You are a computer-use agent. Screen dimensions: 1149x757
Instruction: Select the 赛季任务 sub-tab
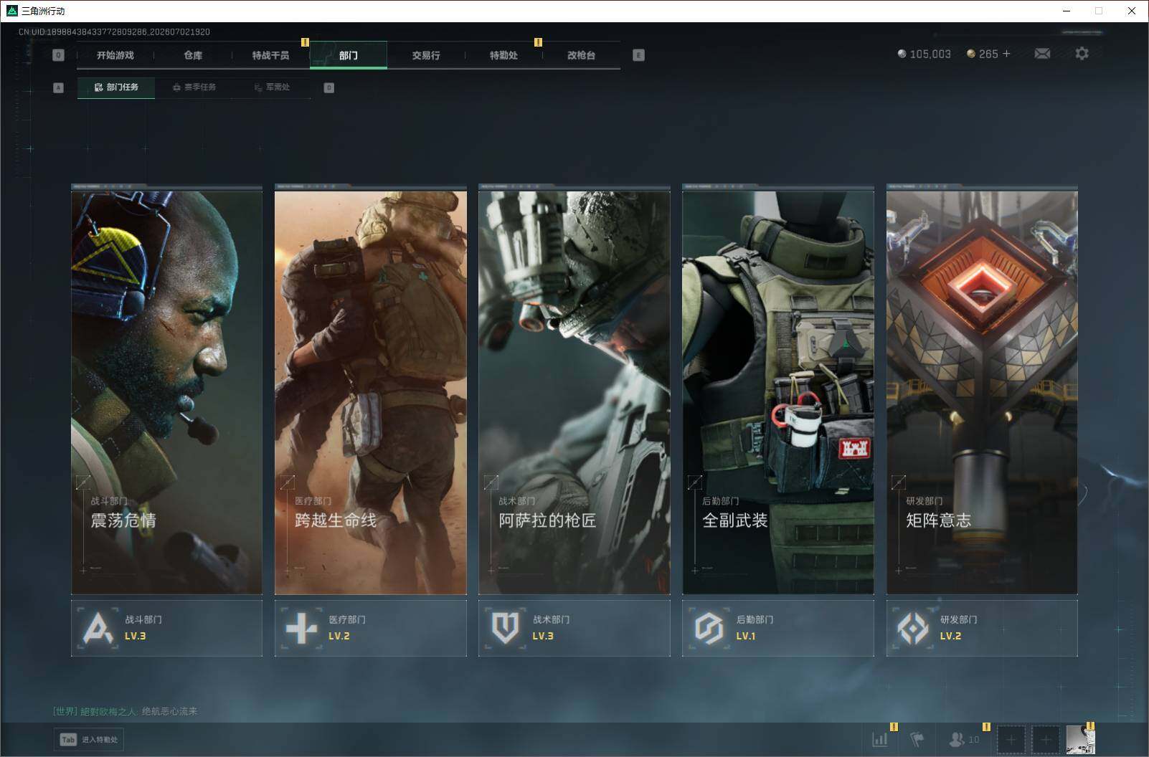[x=194, y=87]
